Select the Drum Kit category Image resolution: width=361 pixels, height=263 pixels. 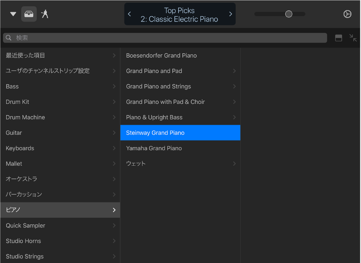(x=60, y=102)
